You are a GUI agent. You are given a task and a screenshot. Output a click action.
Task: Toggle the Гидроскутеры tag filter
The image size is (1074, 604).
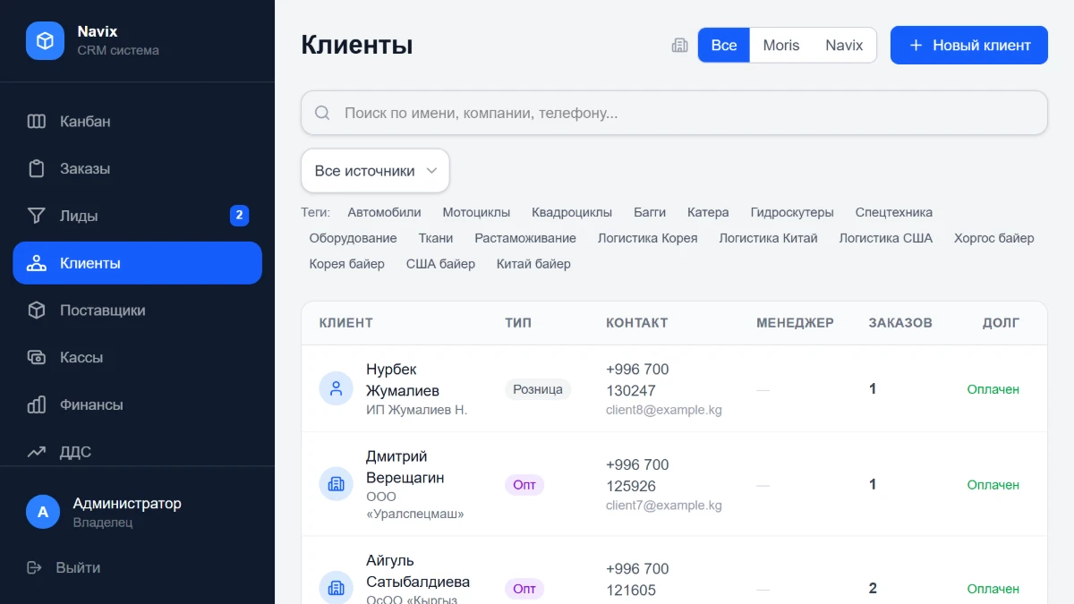792,212
